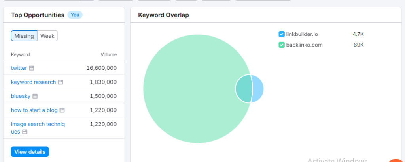Open SERP features icon next to keyword research

61,82
